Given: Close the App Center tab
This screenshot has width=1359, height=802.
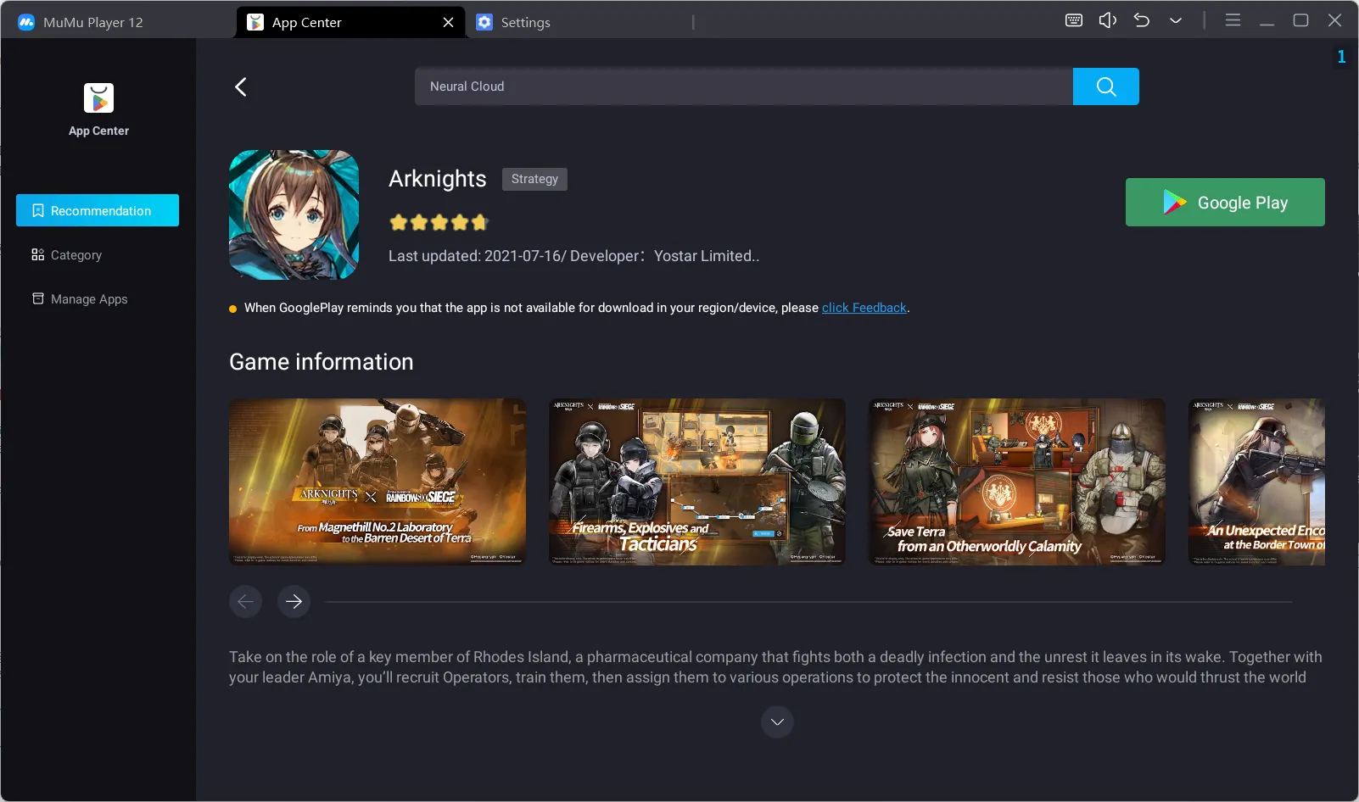Looking at the screenshot, I should click(x=448, y=23).
